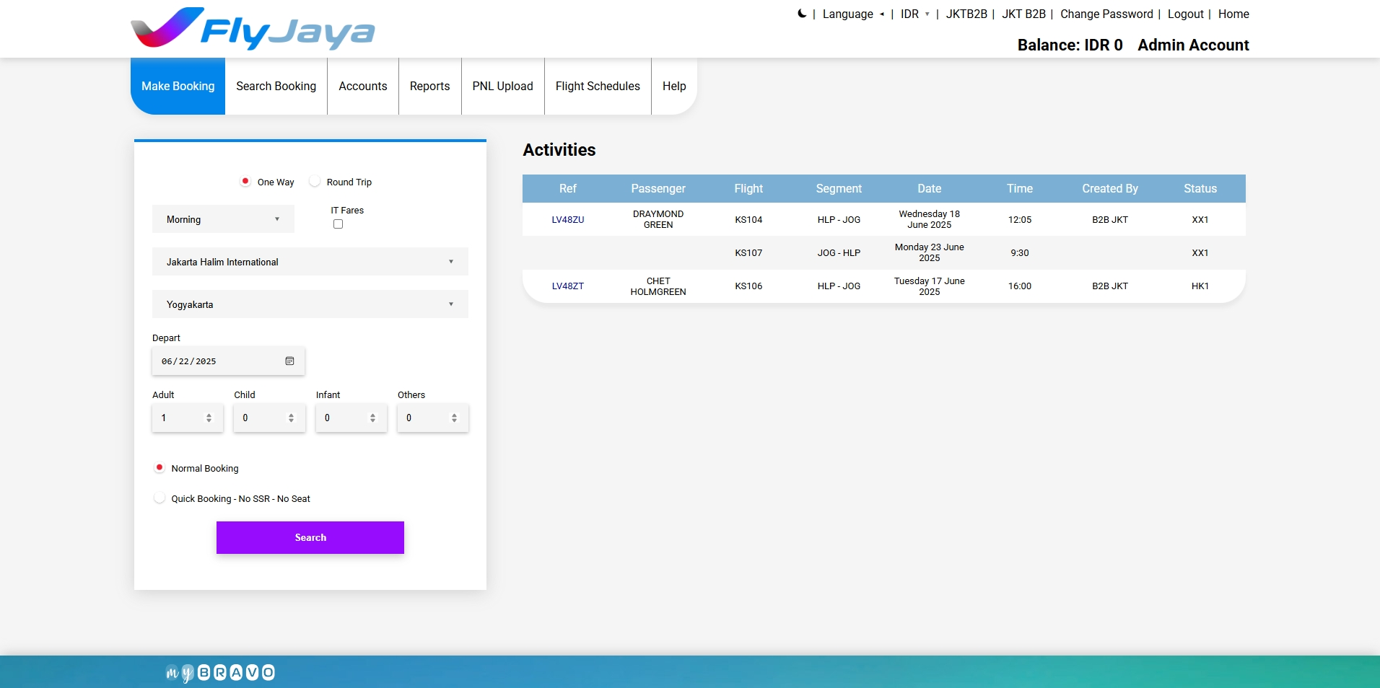
Task: Click the Depart date input field
Action: pos(229,361)
